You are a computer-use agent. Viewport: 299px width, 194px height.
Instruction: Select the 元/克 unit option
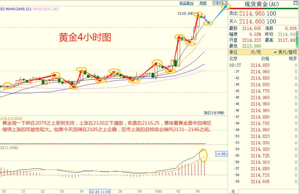click(256, 52)
